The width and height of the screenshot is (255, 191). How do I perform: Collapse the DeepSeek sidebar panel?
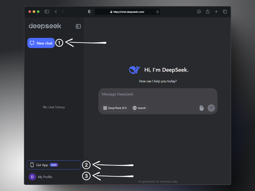[x=78, y=26]
